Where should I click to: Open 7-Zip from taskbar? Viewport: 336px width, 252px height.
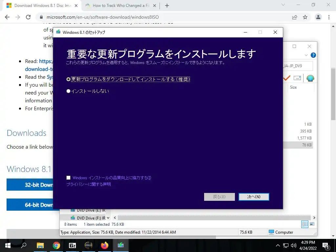coord(73,245)
